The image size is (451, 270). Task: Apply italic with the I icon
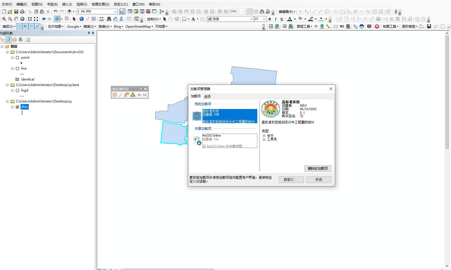click(x=276, y=19)
